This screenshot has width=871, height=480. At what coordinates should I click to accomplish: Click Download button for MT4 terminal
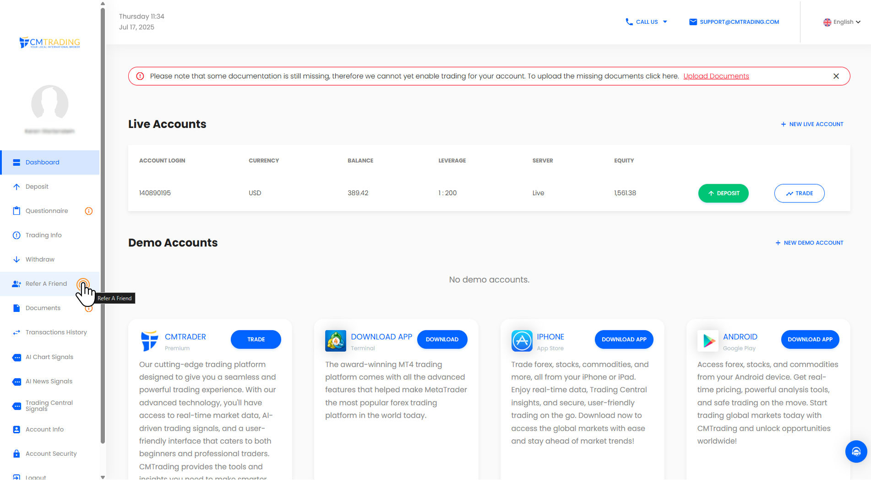[x=442, y=339]
